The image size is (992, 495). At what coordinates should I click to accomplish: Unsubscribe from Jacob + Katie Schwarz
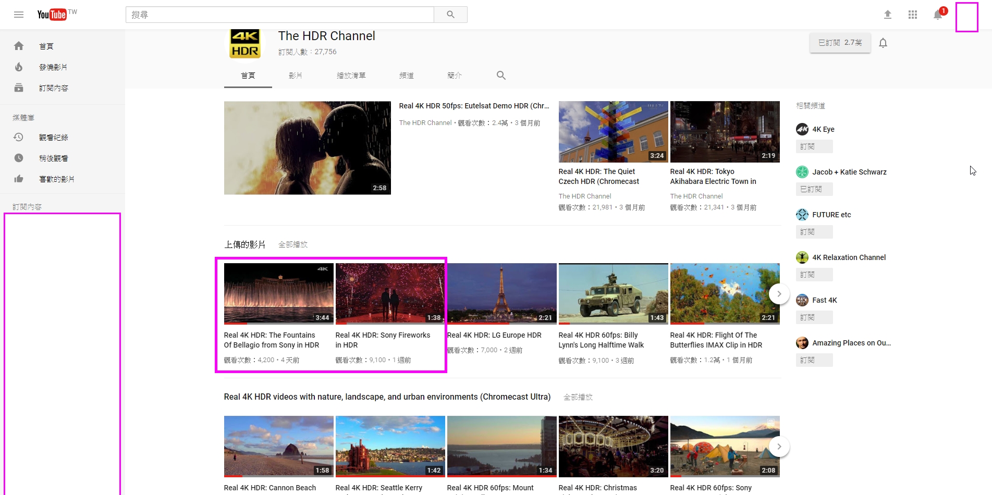click(x=814, y=189)
